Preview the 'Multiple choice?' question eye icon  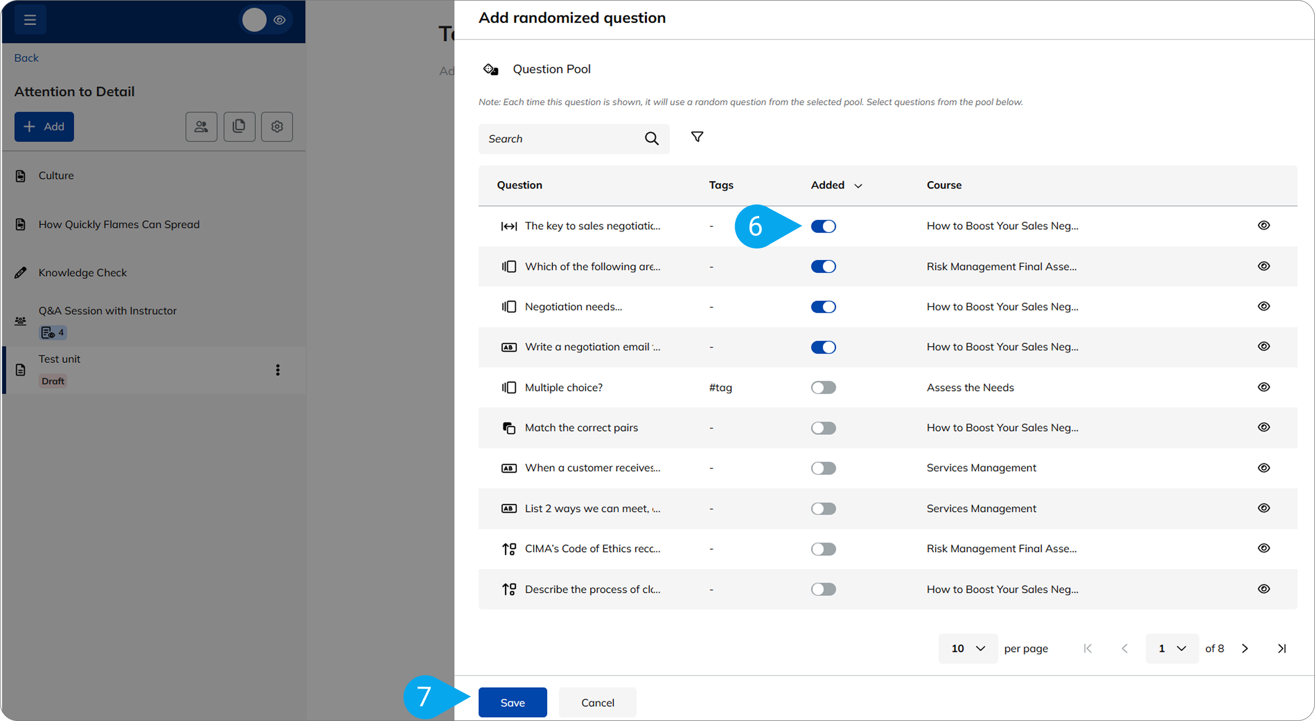pyautogui.click(x=1264, y=387)
